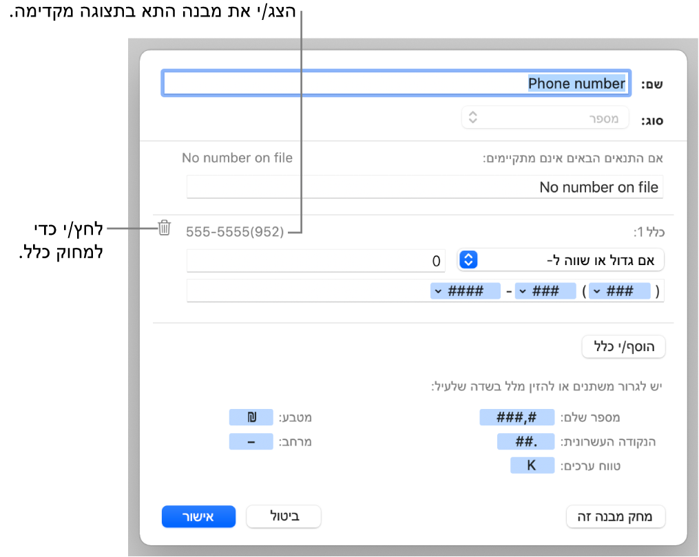Expand the chevron on the #### token

coord(438,291)
